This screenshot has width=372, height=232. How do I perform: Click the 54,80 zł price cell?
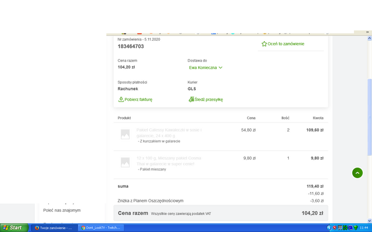point(248,130)
